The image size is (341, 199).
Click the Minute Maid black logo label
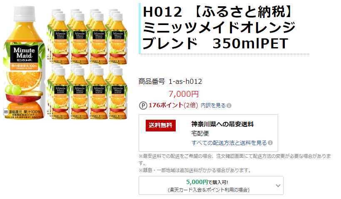coord(24,54)
